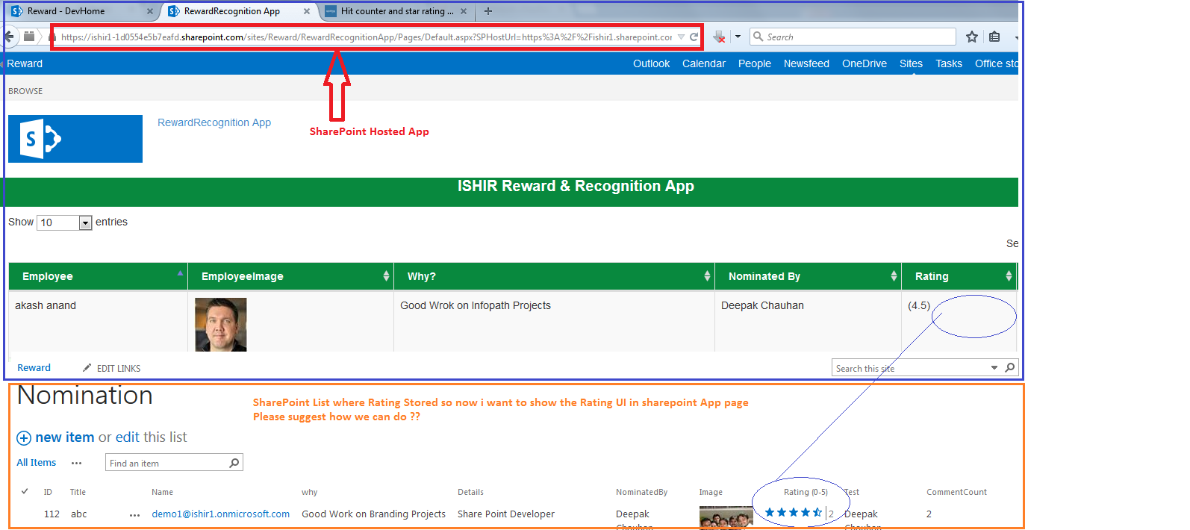The height and width of the screenshot is (530, 1190).
Task: Close the Reward - DevHome tab
Action: [x=150, y=11]
